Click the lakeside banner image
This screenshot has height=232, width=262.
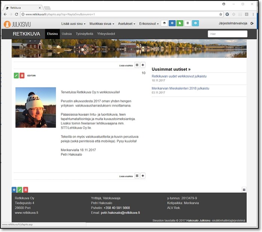[x=129, y=48]
